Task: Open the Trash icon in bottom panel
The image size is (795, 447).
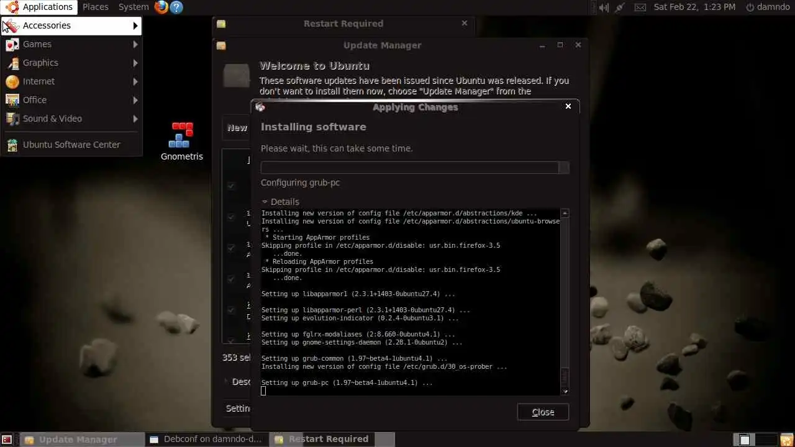Action: coord(786,440)
